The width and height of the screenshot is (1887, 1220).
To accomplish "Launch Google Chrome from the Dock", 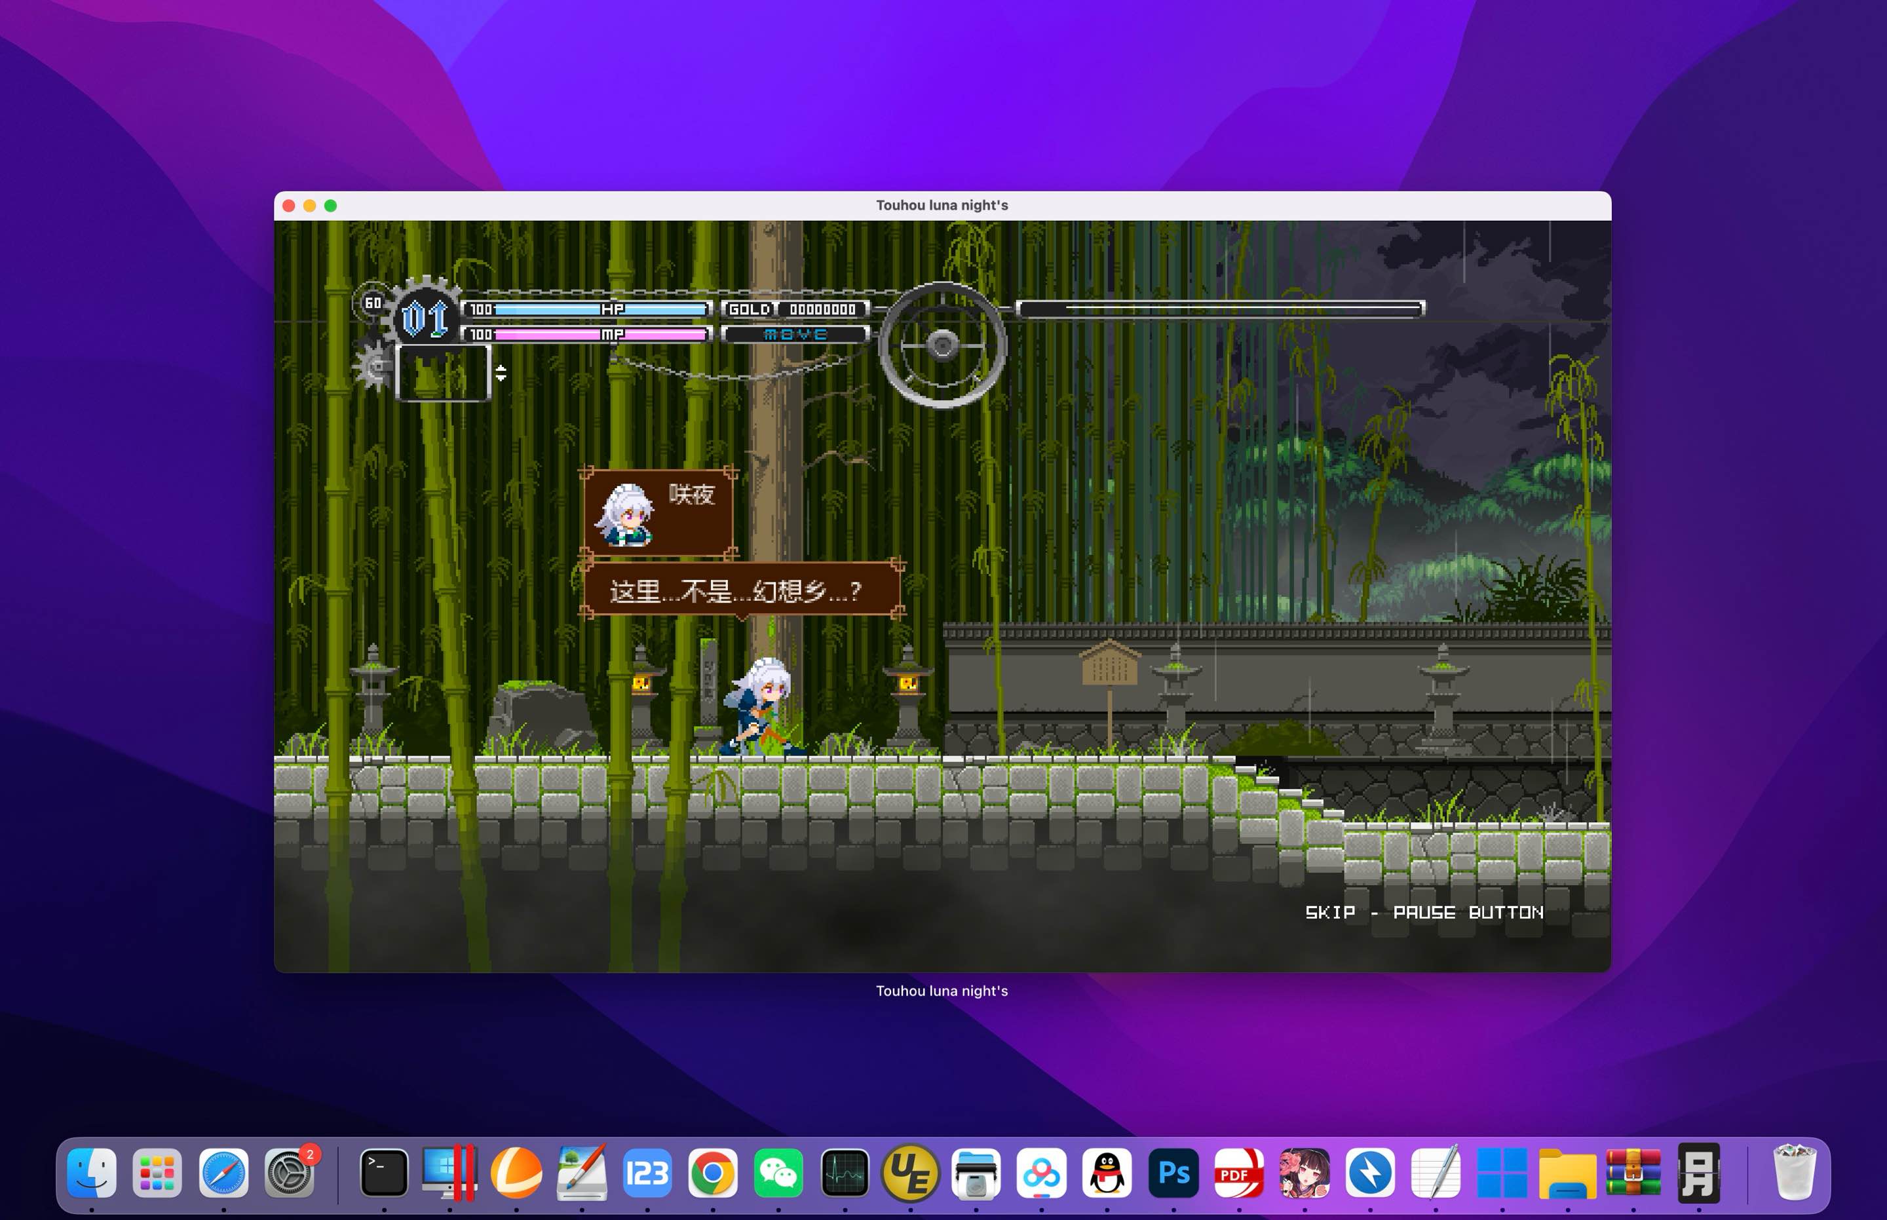I will (713, 1172).
